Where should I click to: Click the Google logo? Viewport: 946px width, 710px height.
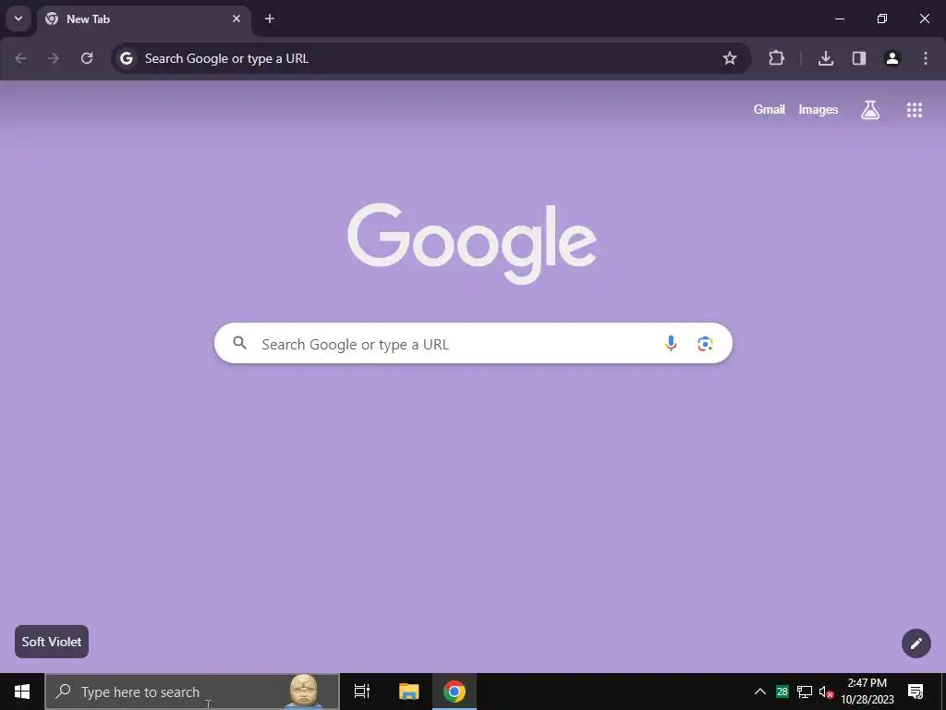[472, 243]
